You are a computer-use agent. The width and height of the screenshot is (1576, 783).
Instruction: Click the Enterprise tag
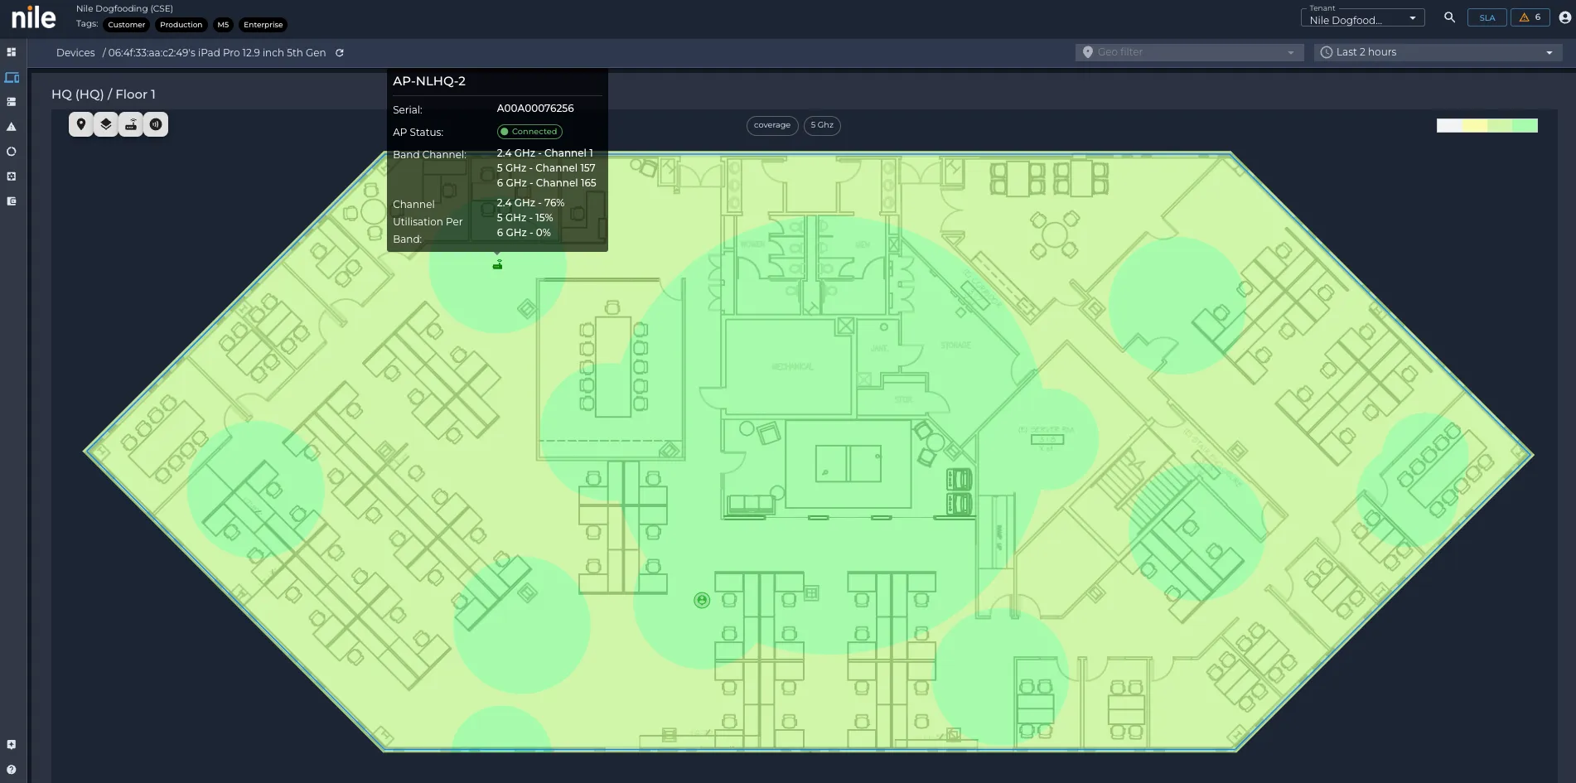click(263, 25)
